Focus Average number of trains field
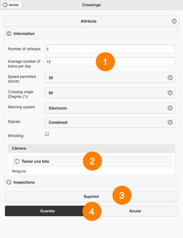 [x=110, y=62]
